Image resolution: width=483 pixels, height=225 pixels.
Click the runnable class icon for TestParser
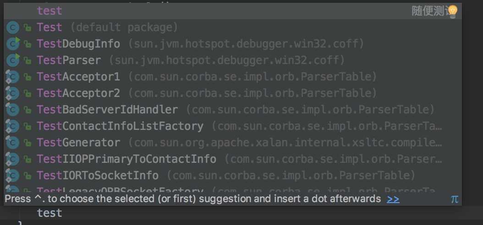[13, 60]
